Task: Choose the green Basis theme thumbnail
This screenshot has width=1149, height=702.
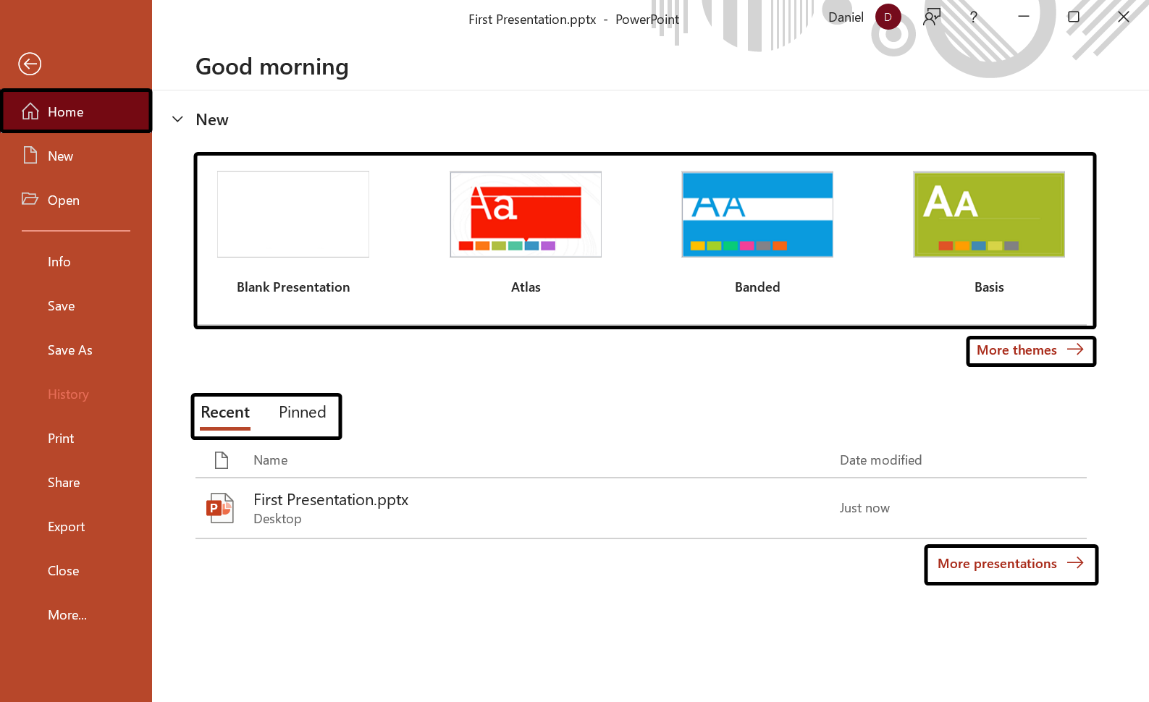Action: click(x=989, y=215)
